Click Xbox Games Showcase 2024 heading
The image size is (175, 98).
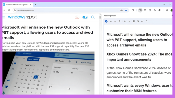pos(139,57)
